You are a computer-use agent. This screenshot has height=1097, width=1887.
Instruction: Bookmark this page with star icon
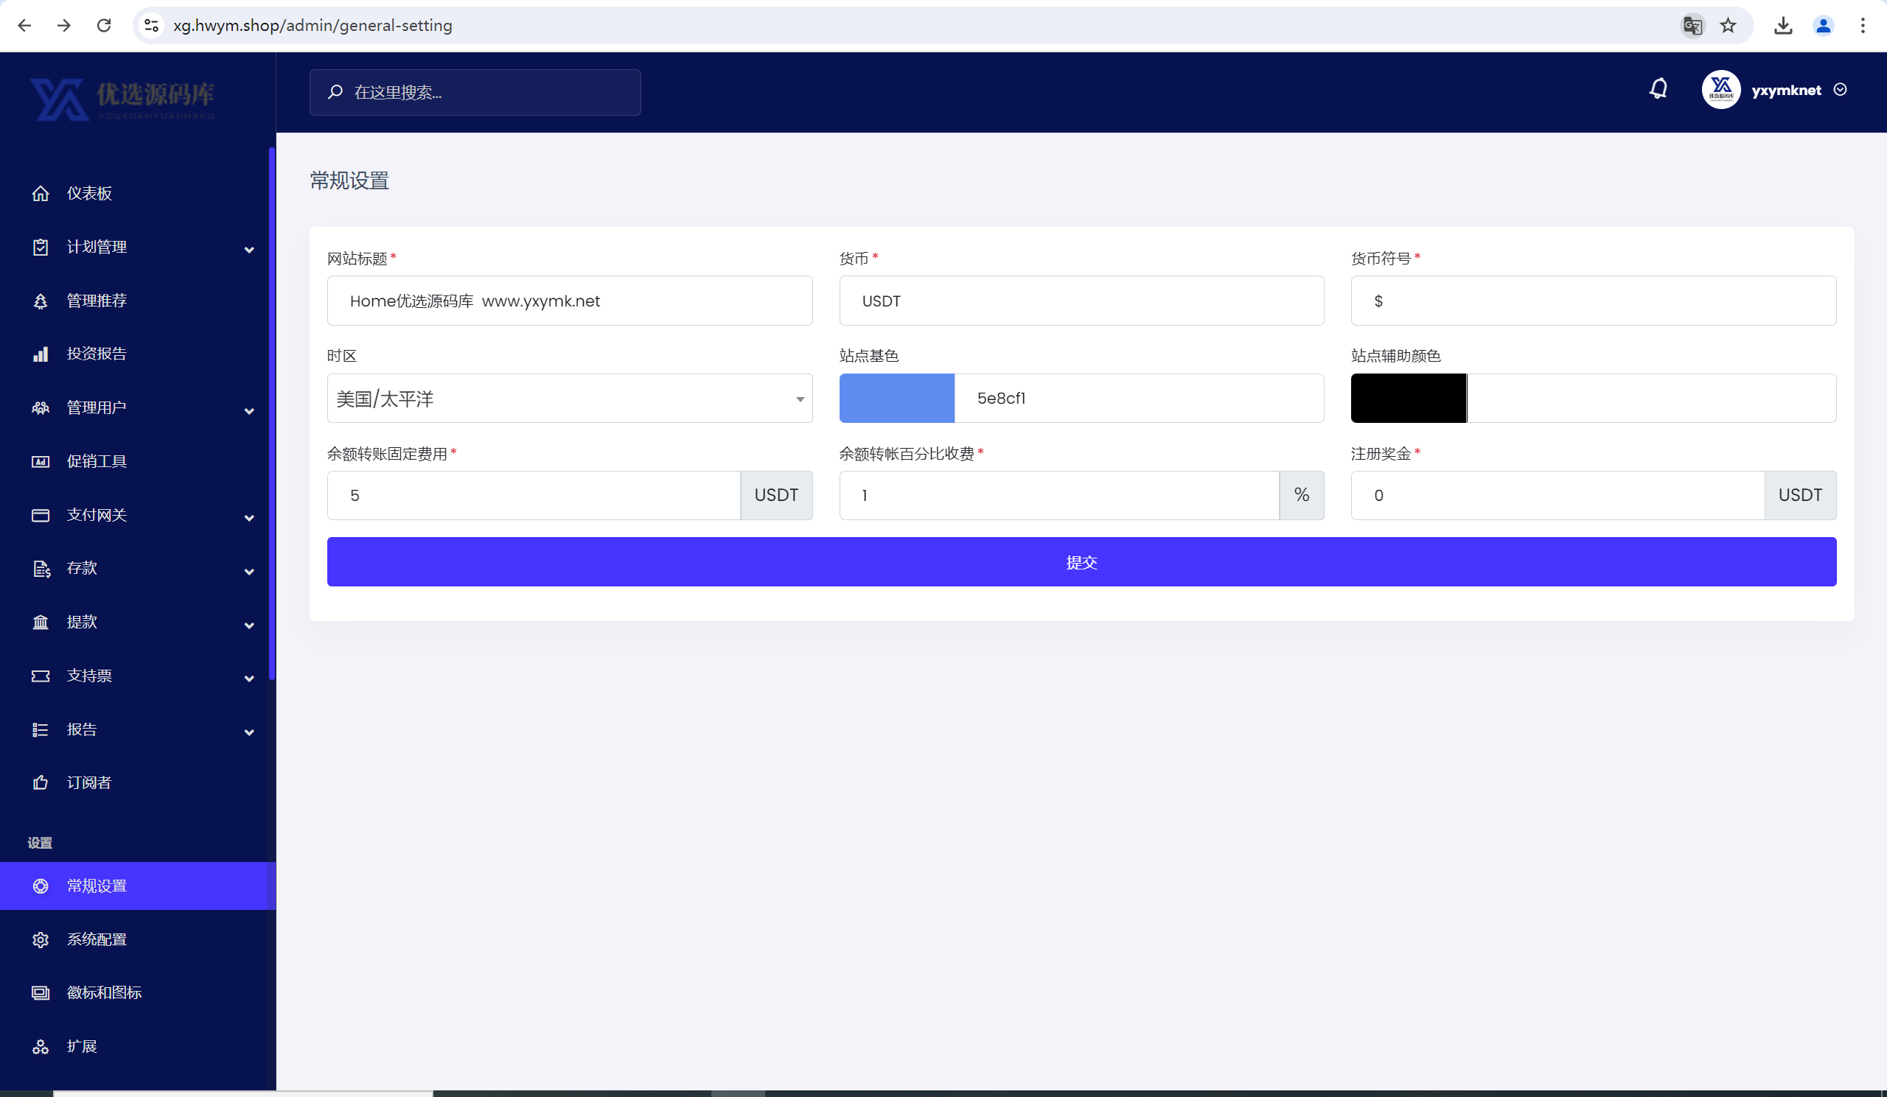[x=1729, y=26]
